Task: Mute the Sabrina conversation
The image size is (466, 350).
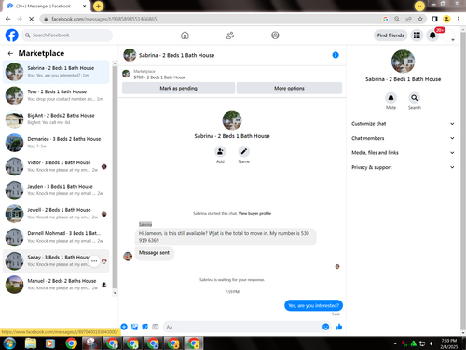Action: (391, 98)
